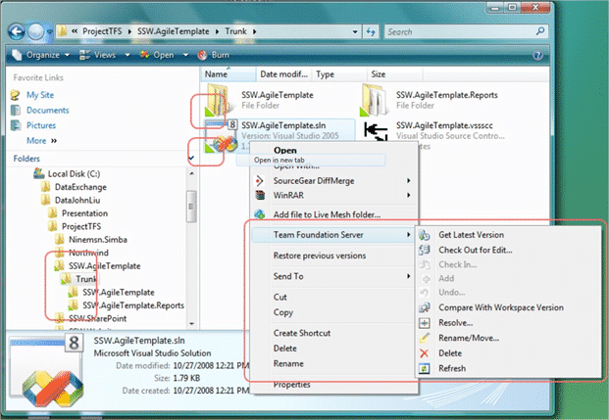This screenshot has height=420, width=609.
Task: Click the red X Delete icon
Action: click(x=424, y=352)
